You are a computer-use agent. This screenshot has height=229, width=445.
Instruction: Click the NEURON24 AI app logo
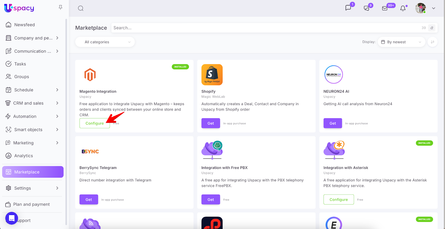(x=333, y=75)
